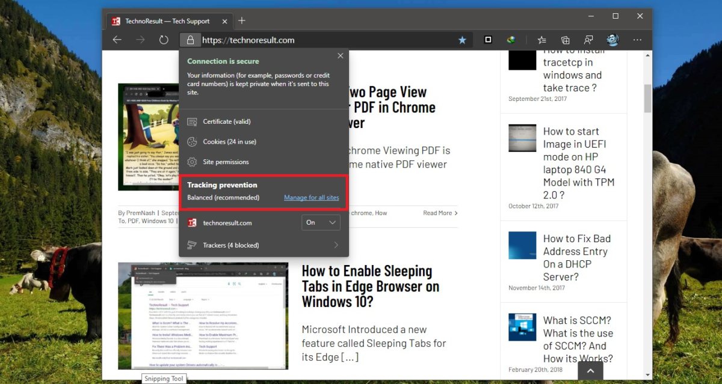Viewport: 722px width, 384px height.
Task: Click the lock icon in the address bar
Action: tap(190, 40)
